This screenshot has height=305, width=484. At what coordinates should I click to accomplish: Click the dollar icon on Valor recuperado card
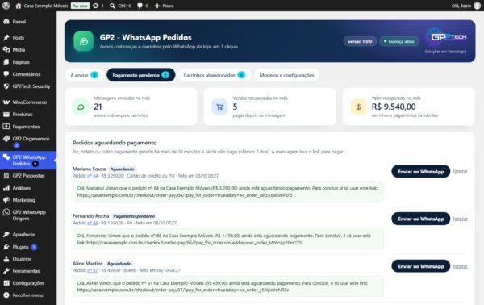(358, 107)
